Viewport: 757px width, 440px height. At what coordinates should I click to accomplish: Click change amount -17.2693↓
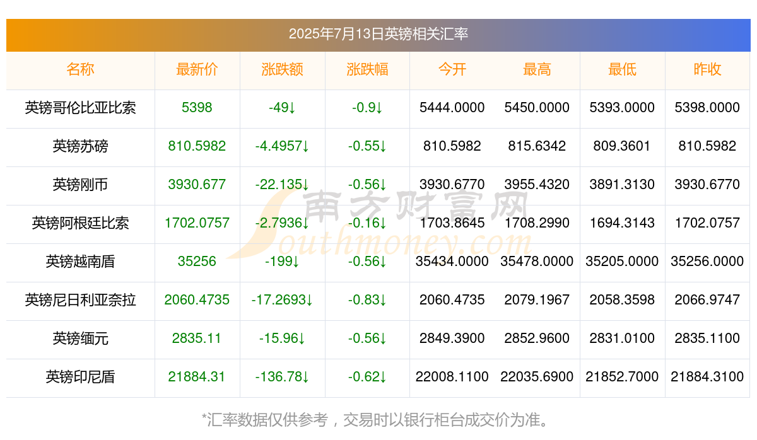282,300
